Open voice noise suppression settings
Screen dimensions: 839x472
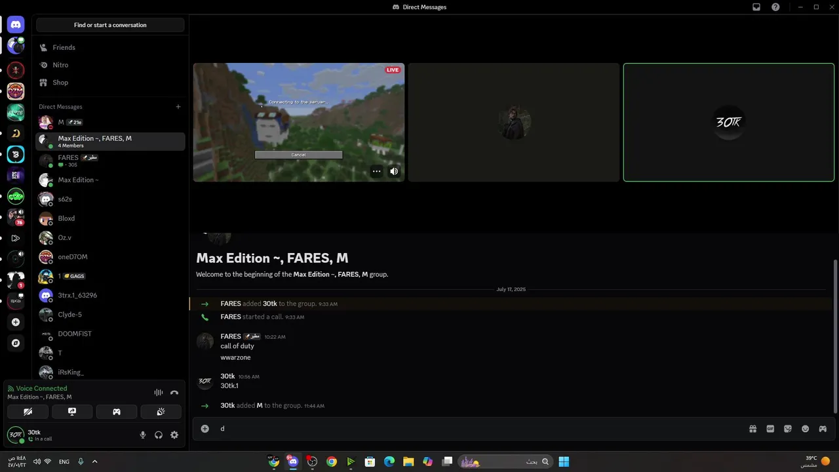(x=159, y=393)
